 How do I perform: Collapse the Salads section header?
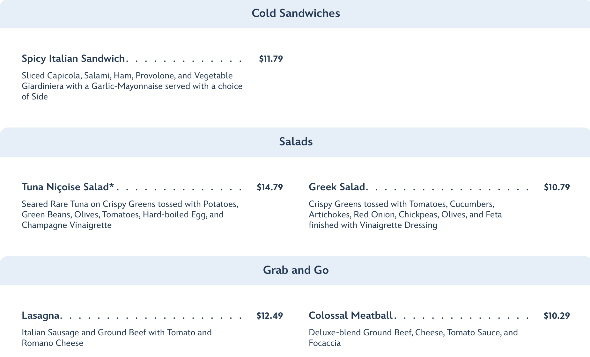click(x=296, y=142)
